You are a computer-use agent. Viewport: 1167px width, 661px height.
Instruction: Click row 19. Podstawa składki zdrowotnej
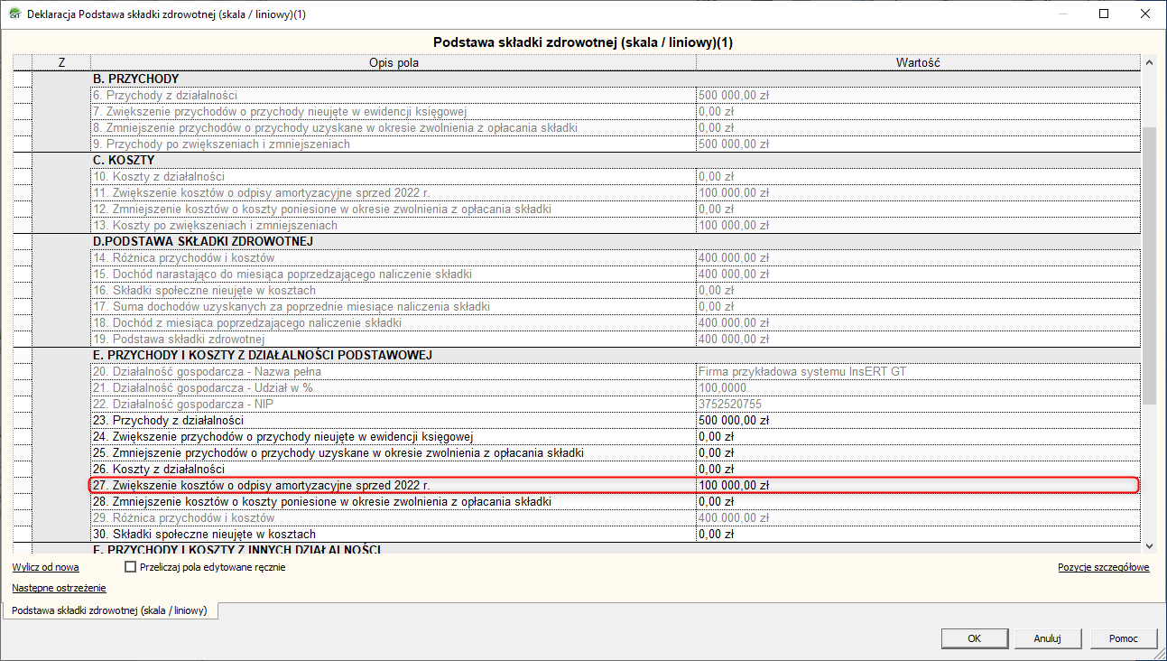[x=394, y=339]
